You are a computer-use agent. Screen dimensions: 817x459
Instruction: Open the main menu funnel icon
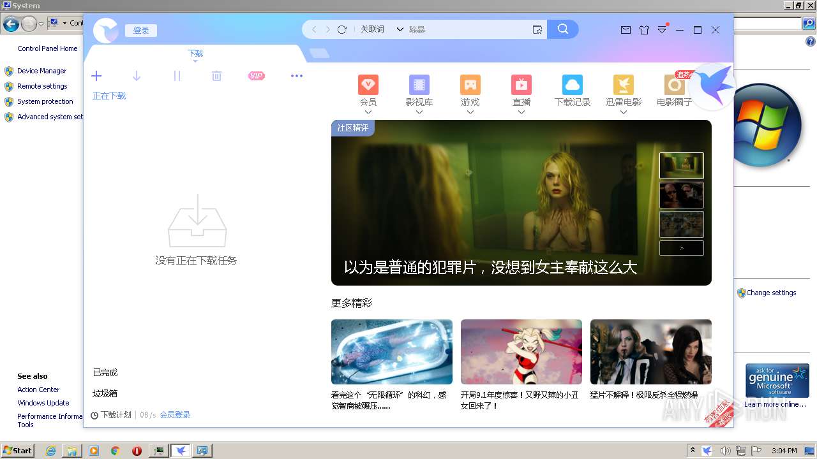coord(663,30)
